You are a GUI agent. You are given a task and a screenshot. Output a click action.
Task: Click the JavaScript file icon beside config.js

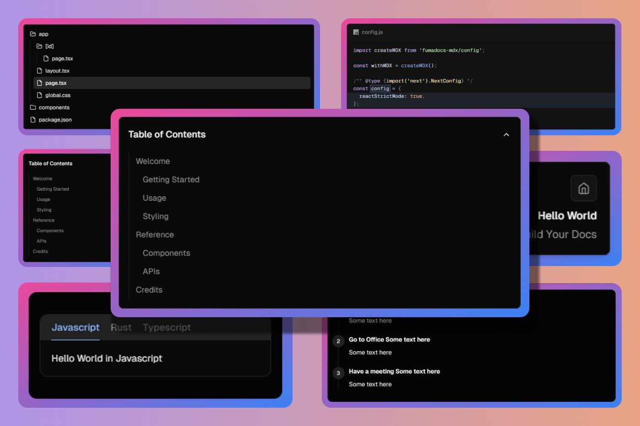click(356, 32)
